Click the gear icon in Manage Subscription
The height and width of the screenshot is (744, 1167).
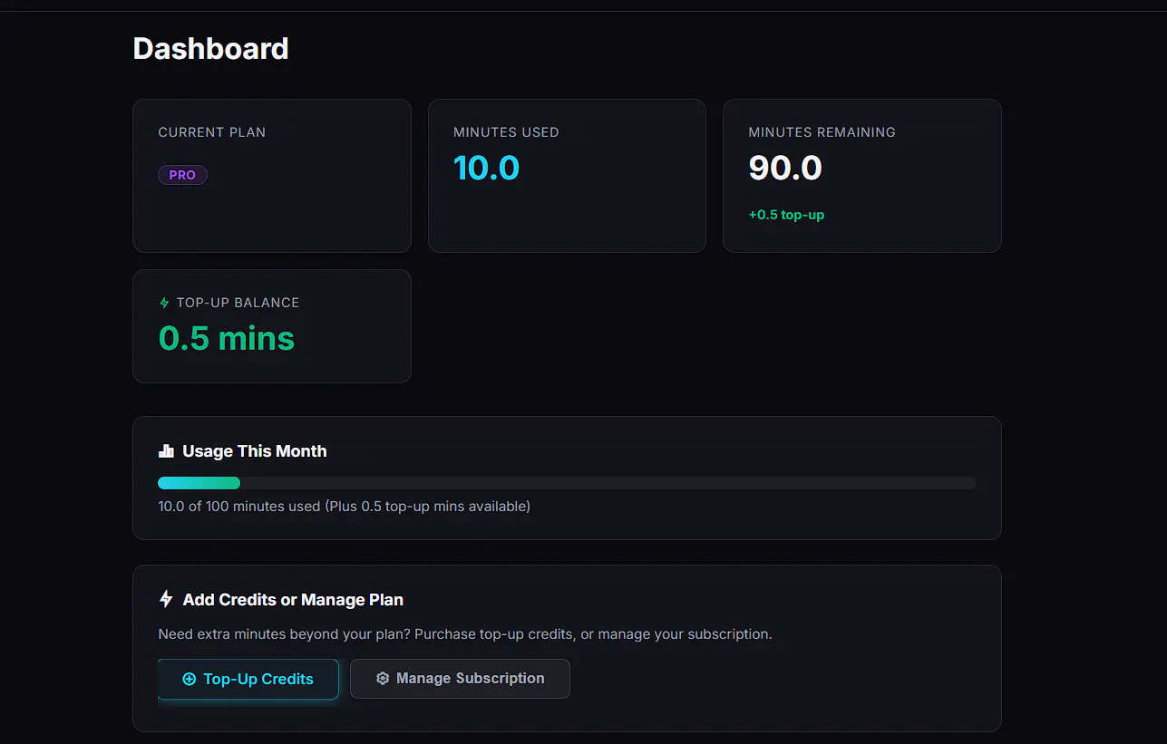click(383, 679)
